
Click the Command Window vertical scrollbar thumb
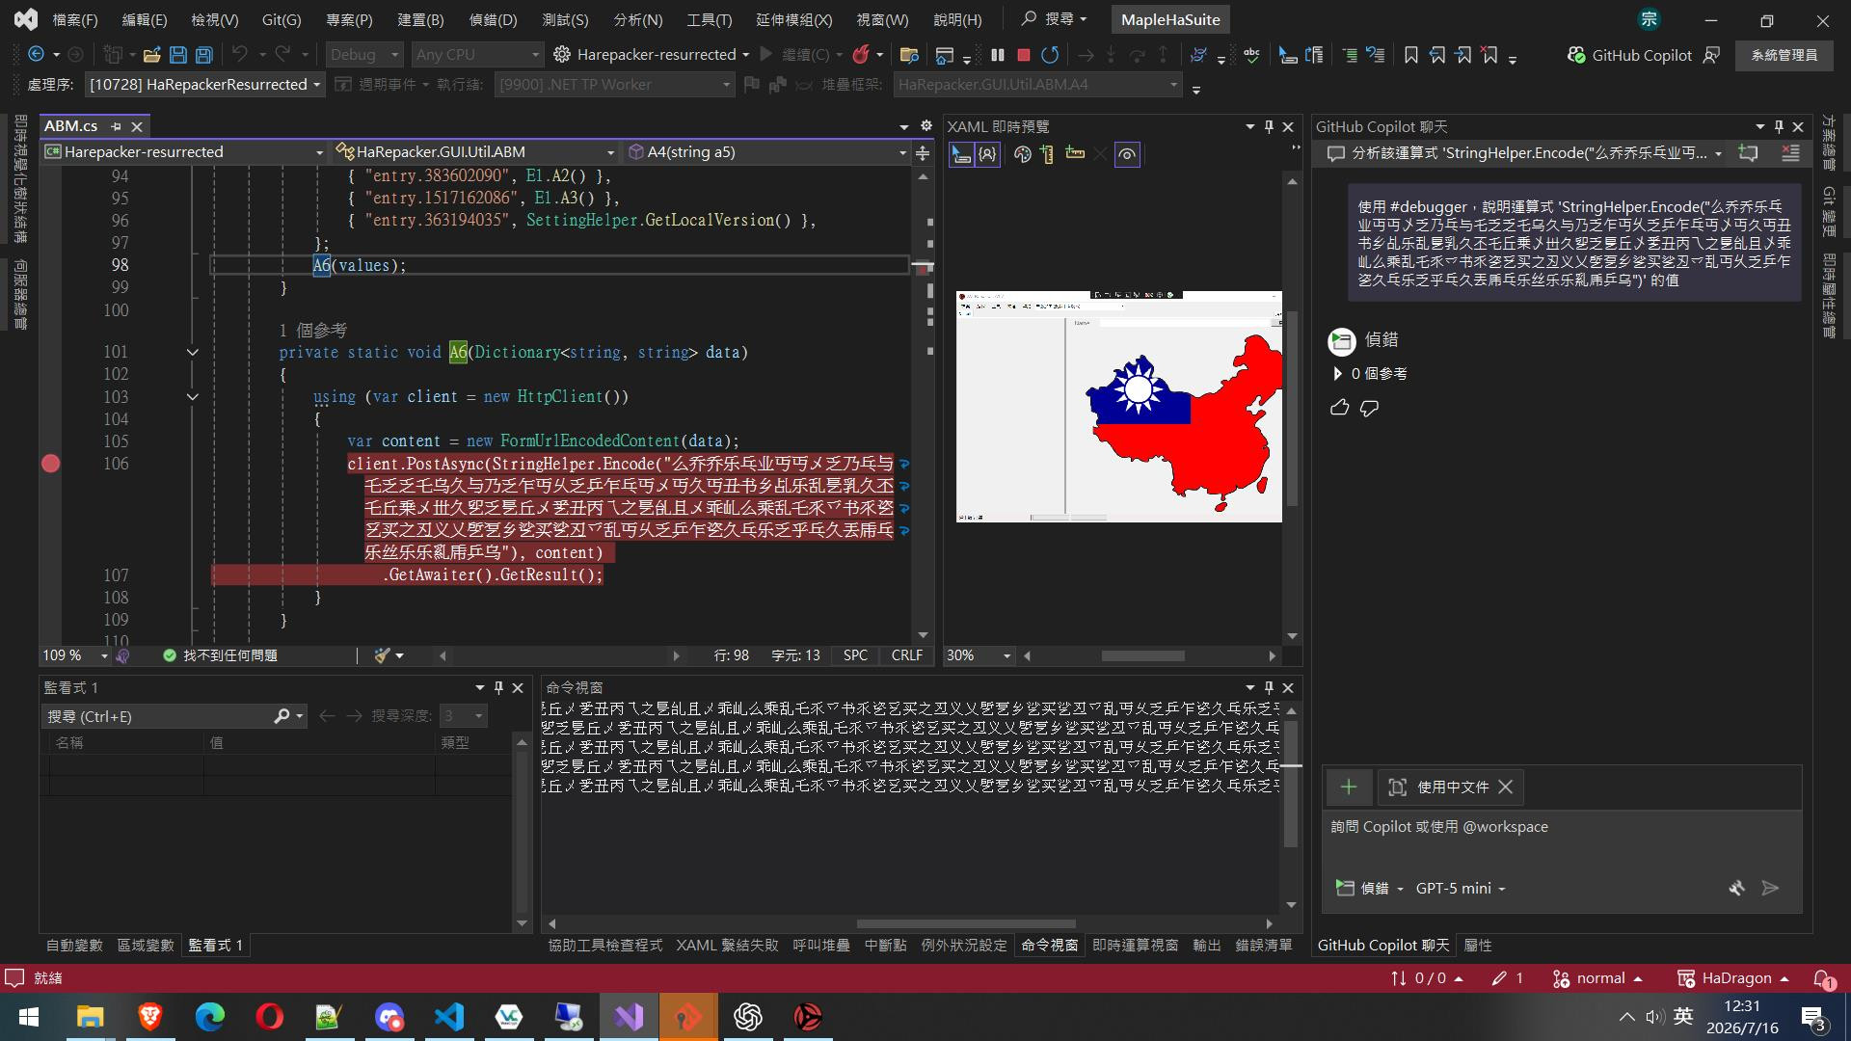tap(1291, 785)
